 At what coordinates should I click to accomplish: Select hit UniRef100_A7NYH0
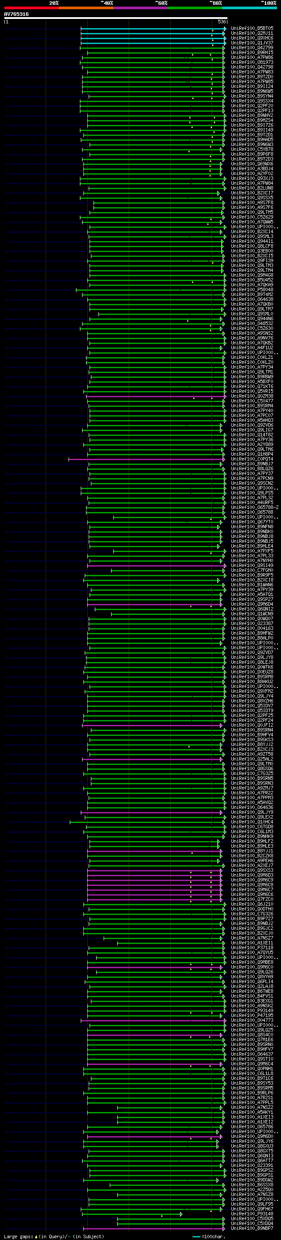[252, 560]
